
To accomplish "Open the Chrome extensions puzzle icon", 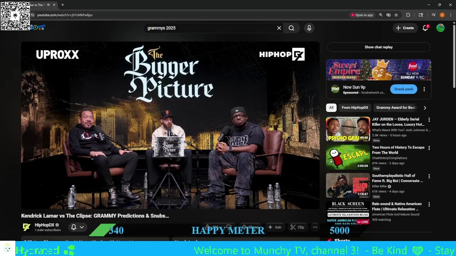I will [x=408, y=15].
